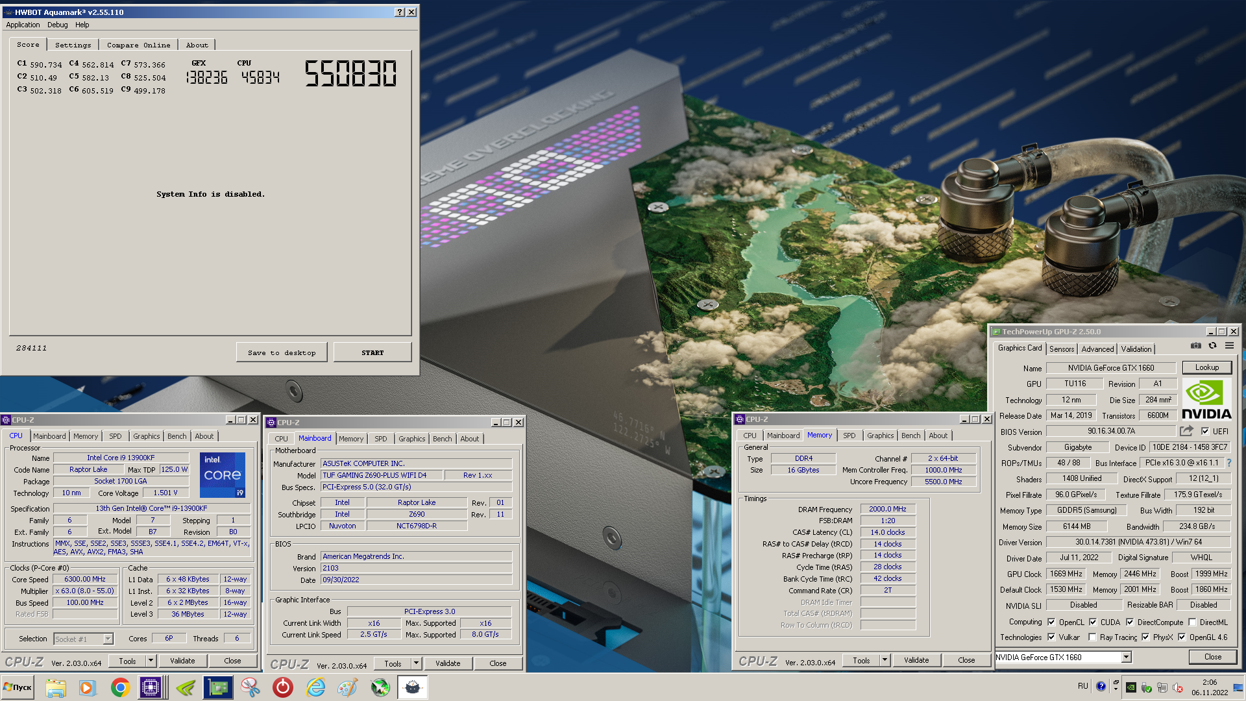Open the Debug menu in Aquamark
The height and width of the screenshot is (701, 1246).
coord(57,25)
